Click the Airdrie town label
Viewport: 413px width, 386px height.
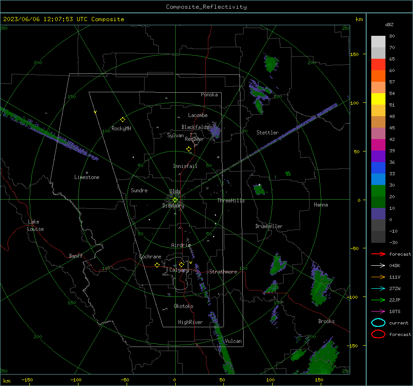click(x=181, y=245)
